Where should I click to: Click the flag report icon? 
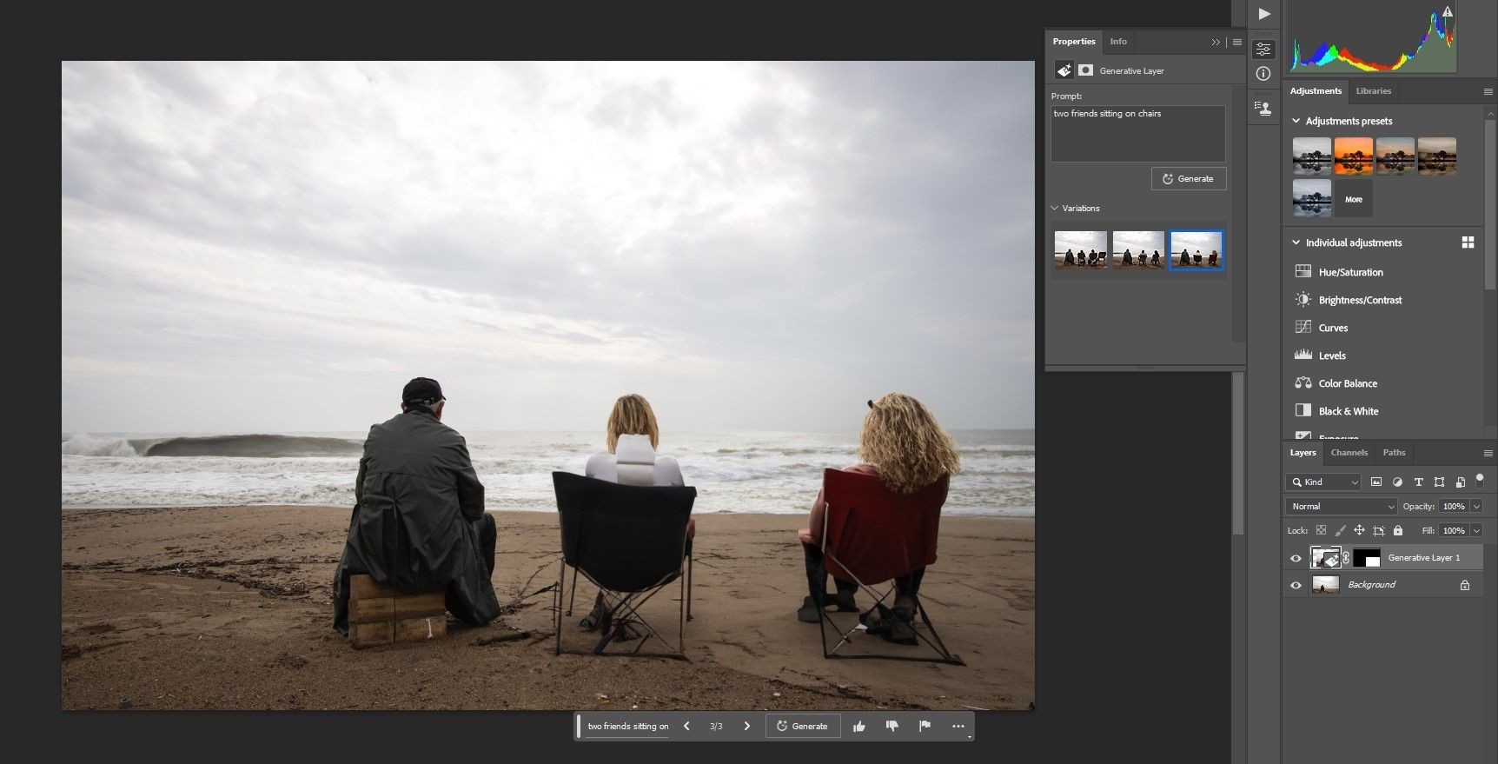click(925, 727)
